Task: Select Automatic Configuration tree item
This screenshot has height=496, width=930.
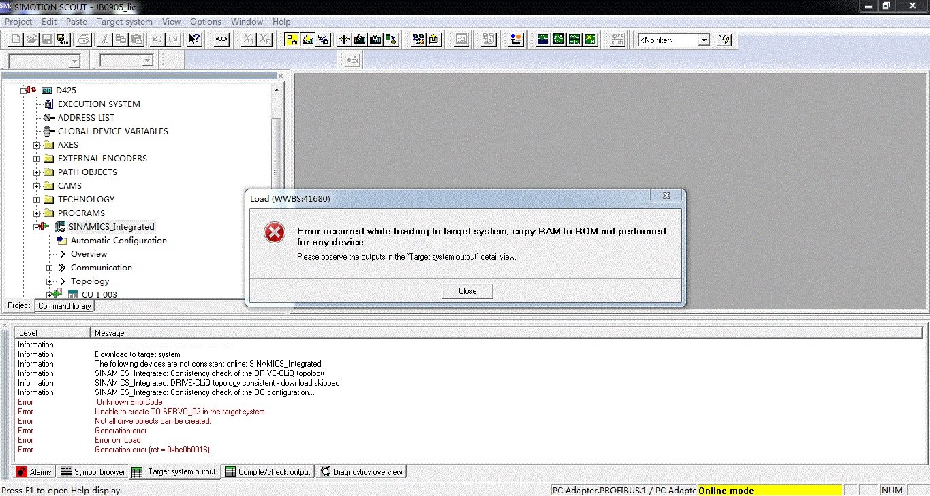Action: [119, 241]
